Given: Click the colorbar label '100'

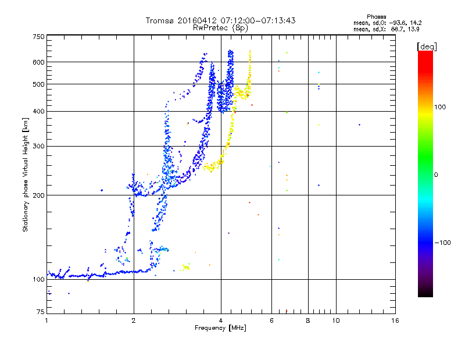Looking at the screenshot, I should [x=440, y=107].
